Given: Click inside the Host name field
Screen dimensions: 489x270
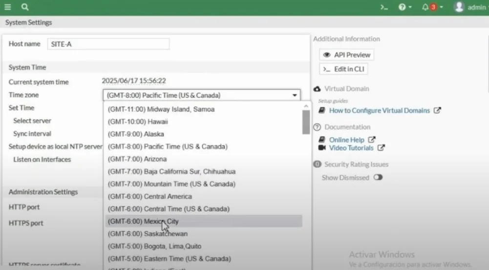Looking at the screenshot, I should point(108,44).
